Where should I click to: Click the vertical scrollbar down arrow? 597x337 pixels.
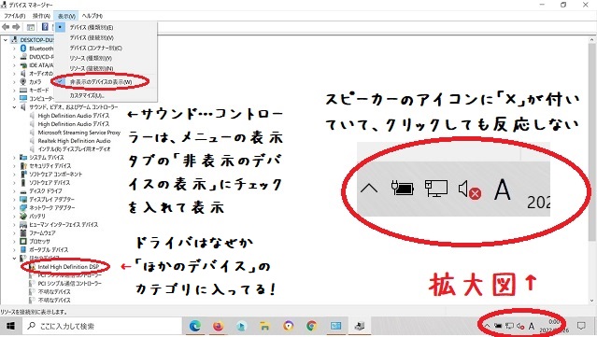[x=591, y=301]
